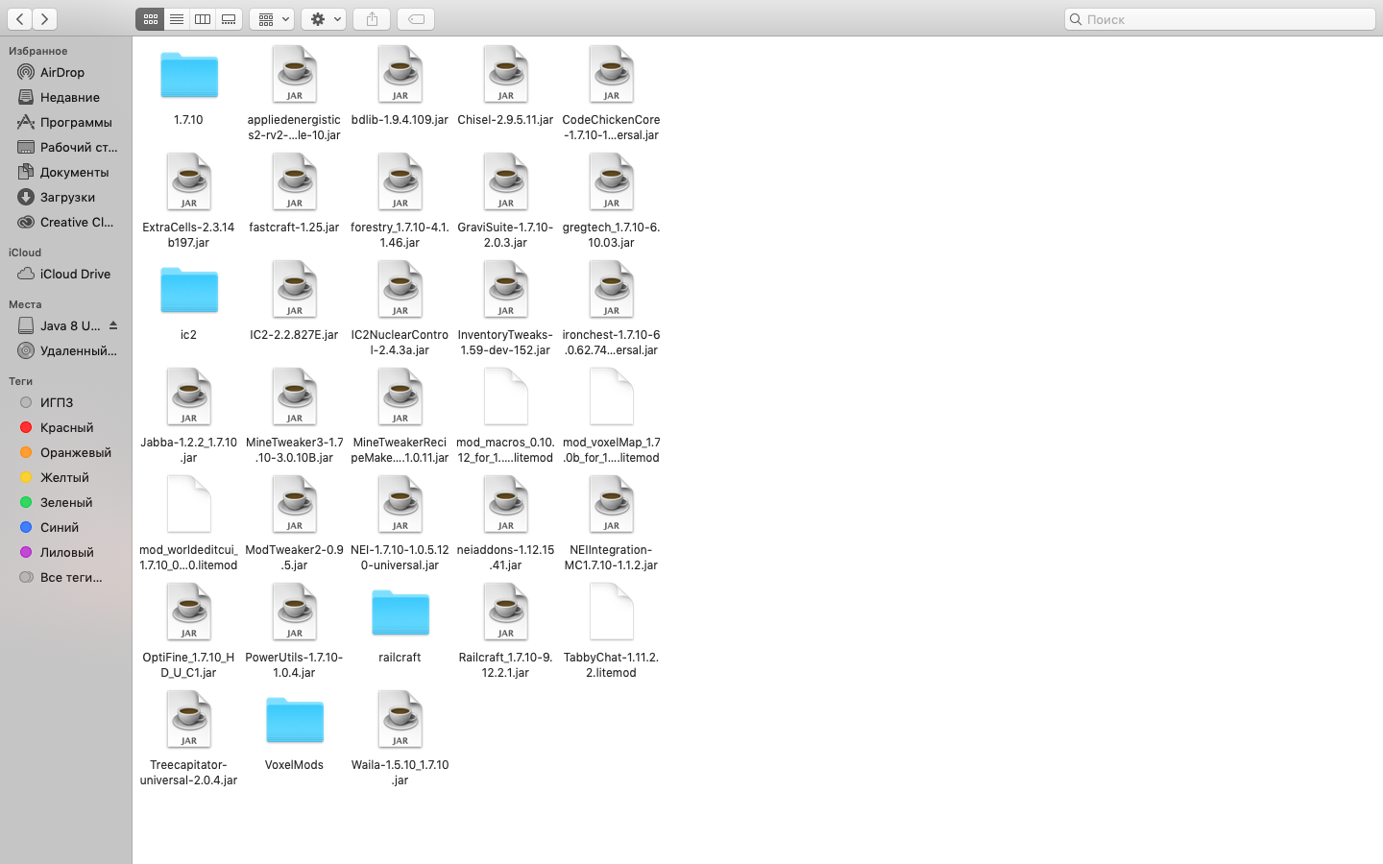Open the gear action menu
The width and height of the screenshot is (1383, 864).
324,19
